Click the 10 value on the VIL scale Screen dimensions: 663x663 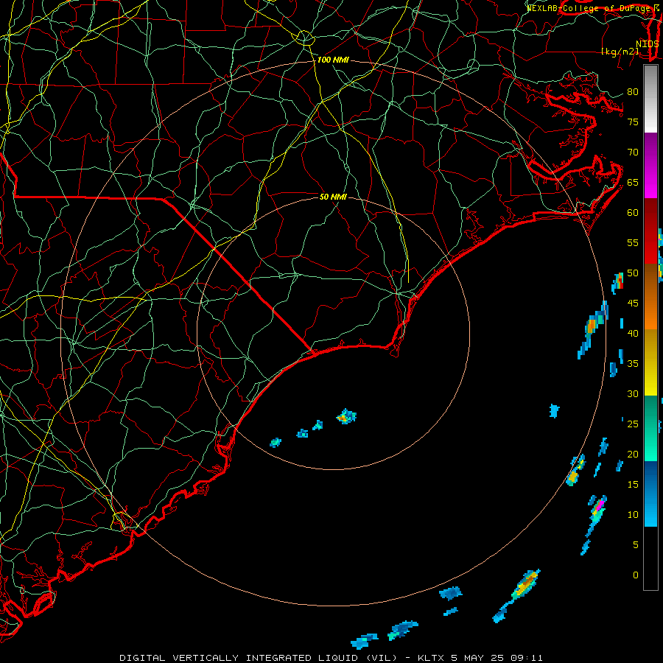(633, 515)
